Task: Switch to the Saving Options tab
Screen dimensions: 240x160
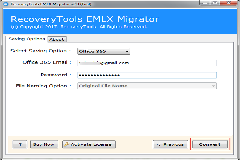Action: point(27,39)
